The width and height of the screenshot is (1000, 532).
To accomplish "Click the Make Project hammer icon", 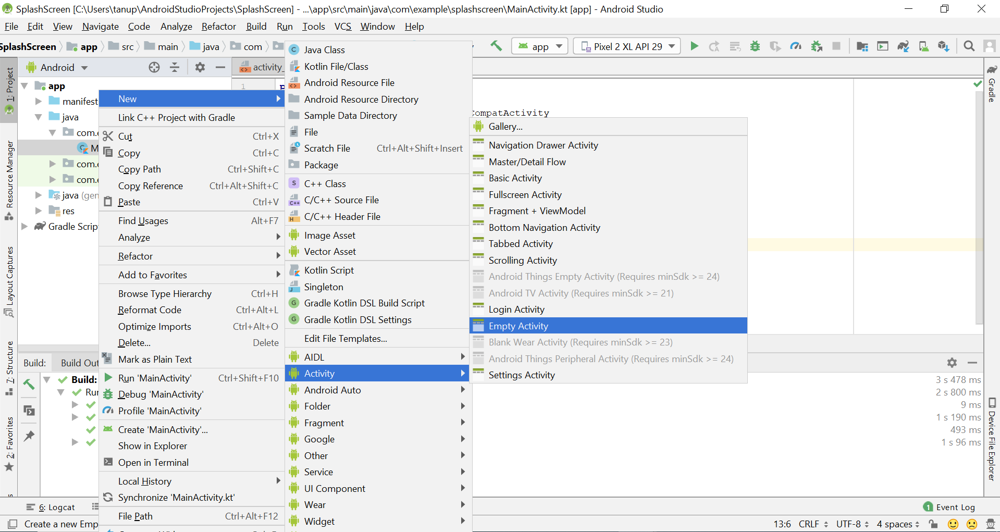I will [x=496, y=46].
